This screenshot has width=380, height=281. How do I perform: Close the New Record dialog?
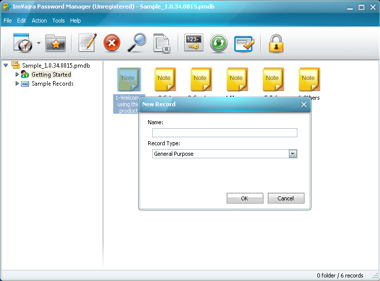[304, 104]
